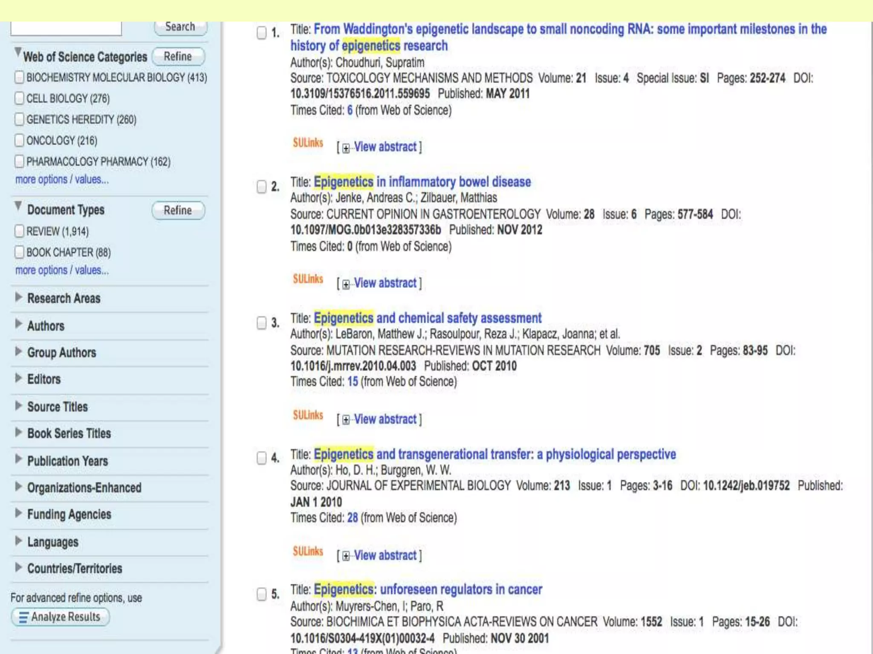Click the search text input field

66,28
